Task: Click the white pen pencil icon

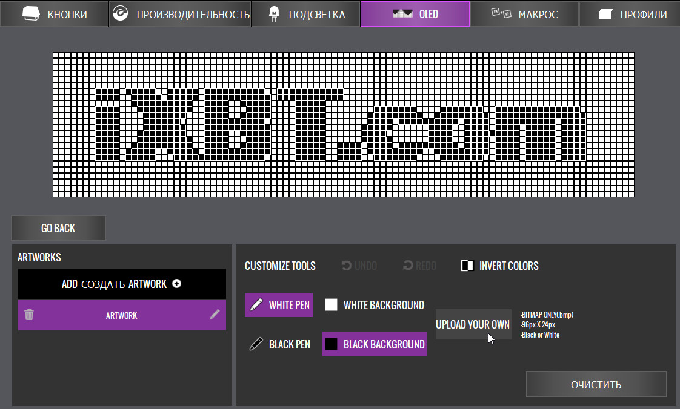Action: [x=256, y=304]
